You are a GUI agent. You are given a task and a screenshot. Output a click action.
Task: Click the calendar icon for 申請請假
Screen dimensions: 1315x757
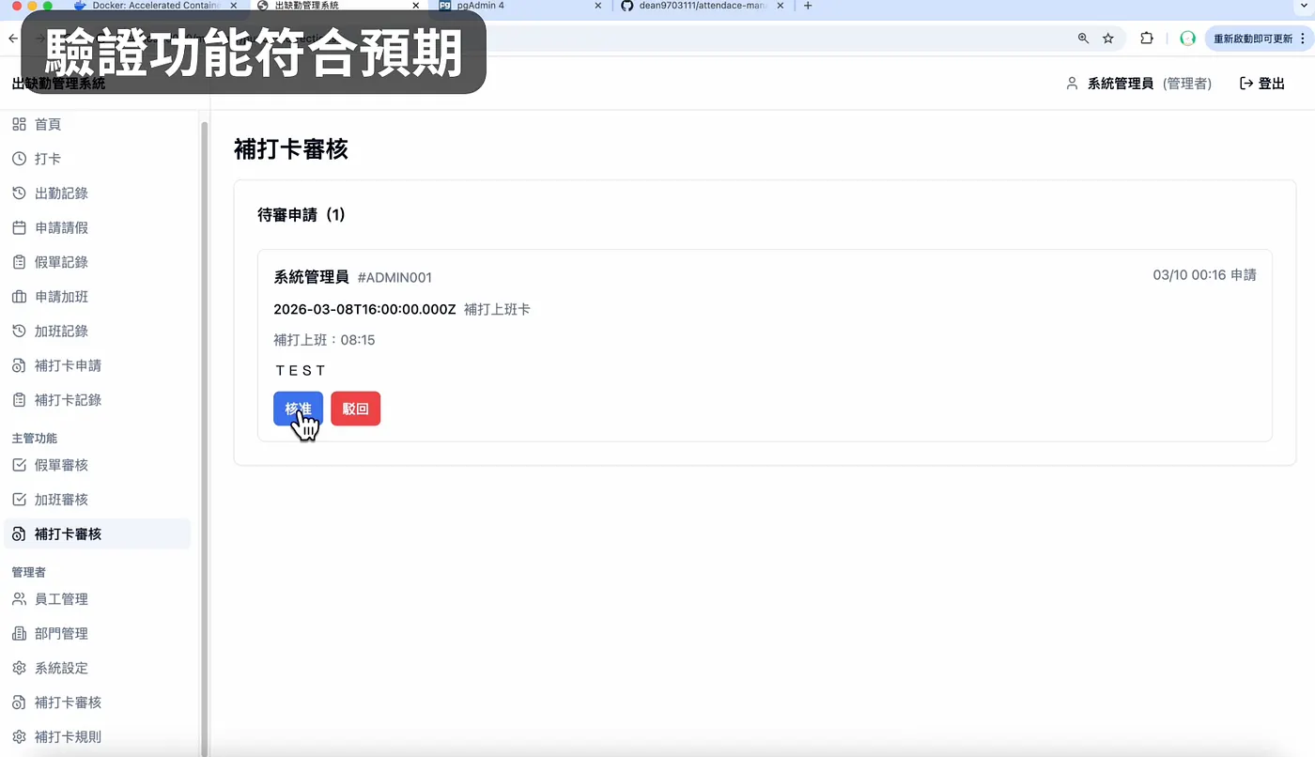[x=19, y=227]
